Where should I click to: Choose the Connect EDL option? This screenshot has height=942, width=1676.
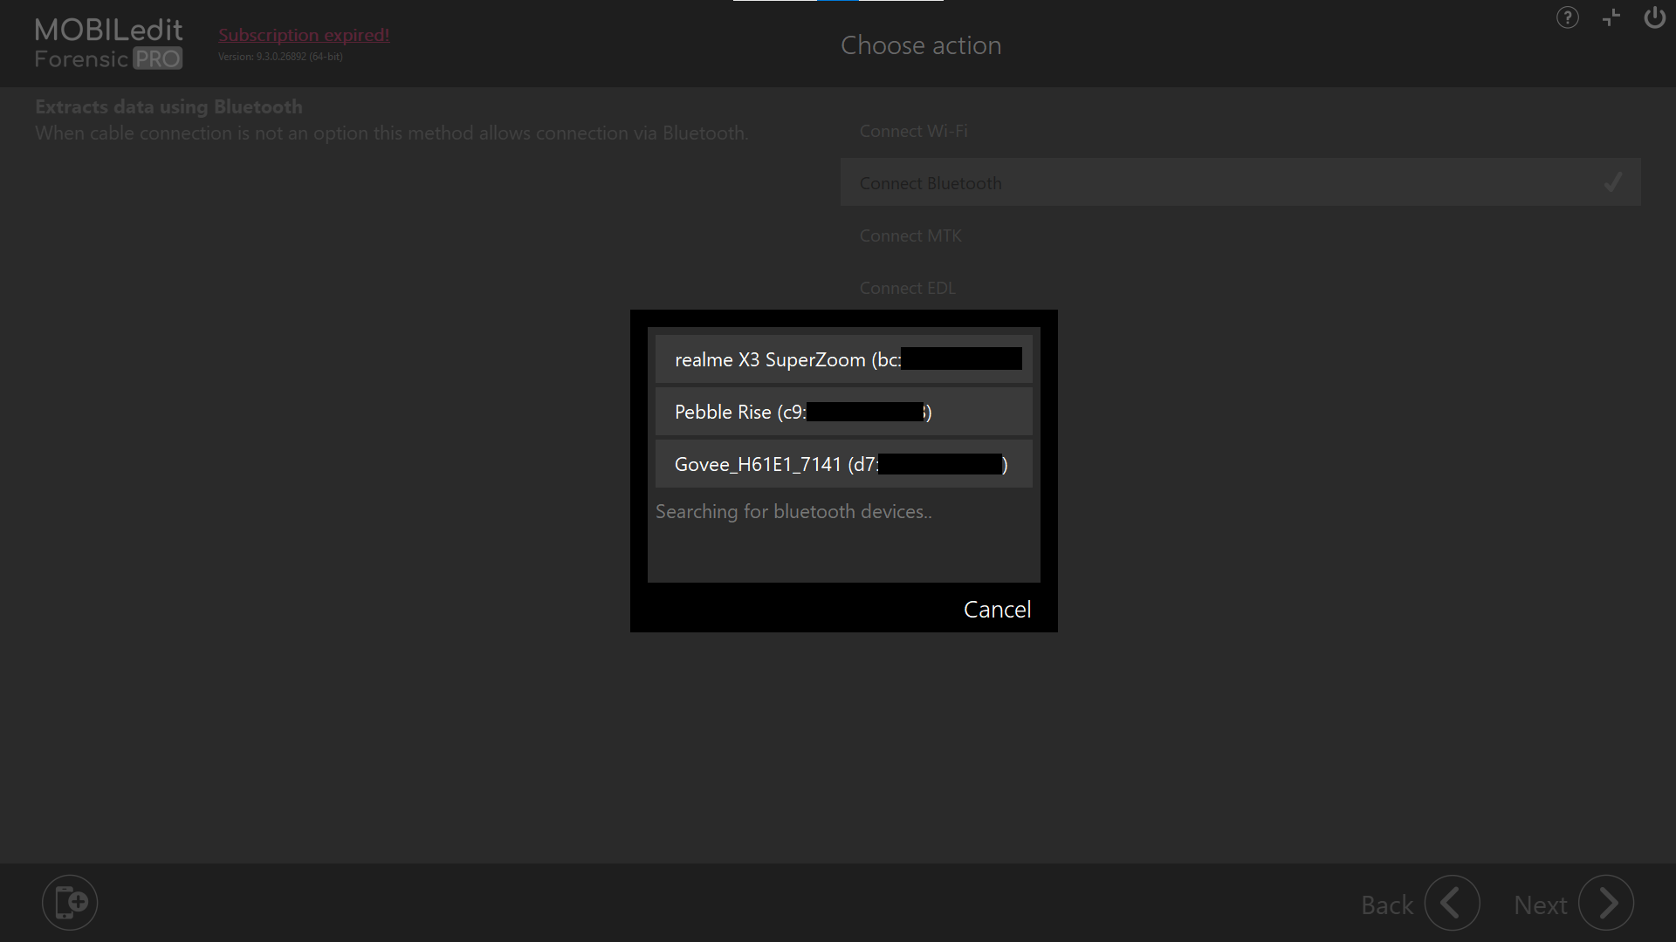pyautogui.click(x=907, y=288)
